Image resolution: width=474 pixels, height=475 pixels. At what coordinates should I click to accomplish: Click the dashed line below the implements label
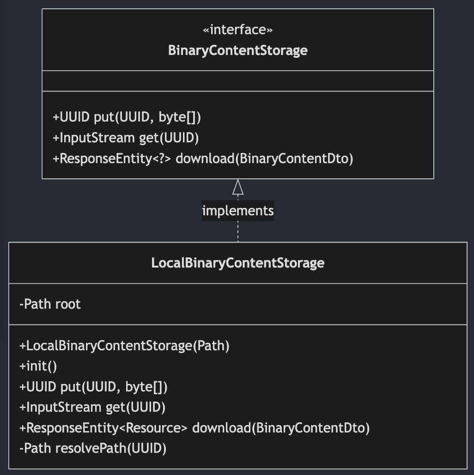(238, 231)
